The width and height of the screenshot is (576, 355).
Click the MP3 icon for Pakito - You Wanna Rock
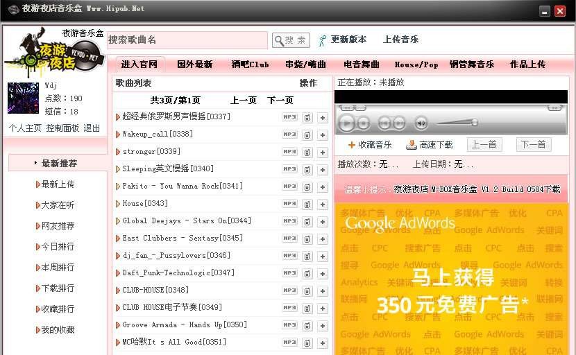click(290, 187)
